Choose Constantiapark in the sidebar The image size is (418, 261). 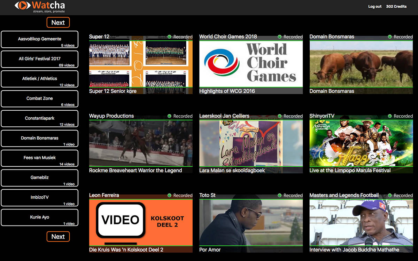tap(40, 119)
